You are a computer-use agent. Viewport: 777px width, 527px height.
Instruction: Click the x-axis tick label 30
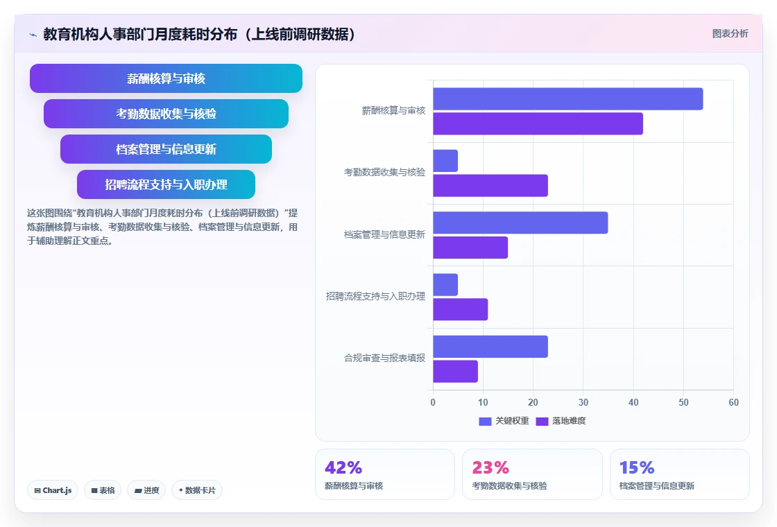583,403
